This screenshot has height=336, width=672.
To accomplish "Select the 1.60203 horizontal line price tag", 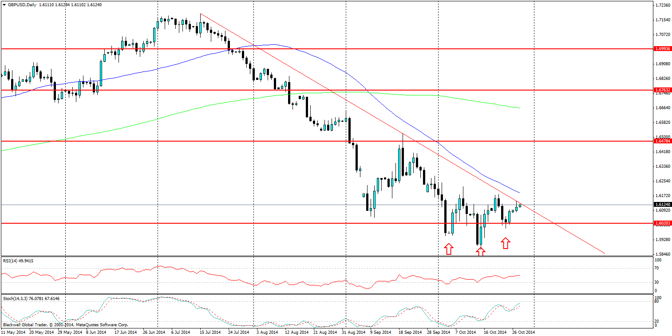I will click(x=663, y=223).
